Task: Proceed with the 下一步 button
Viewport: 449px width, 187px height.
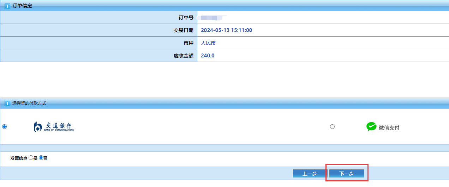Action: click(347, 174)
